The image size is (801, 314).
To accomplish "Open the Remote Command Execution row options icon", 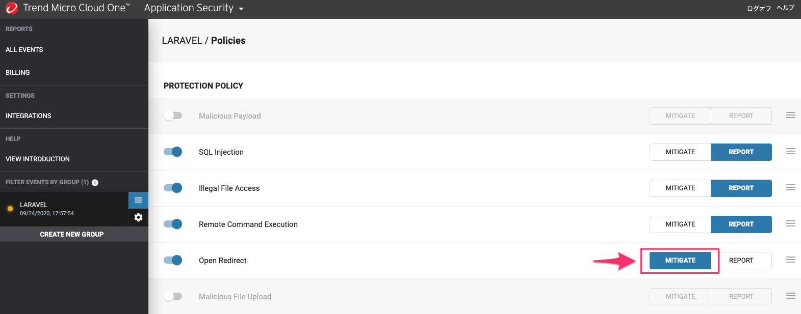I will (791, 223).
